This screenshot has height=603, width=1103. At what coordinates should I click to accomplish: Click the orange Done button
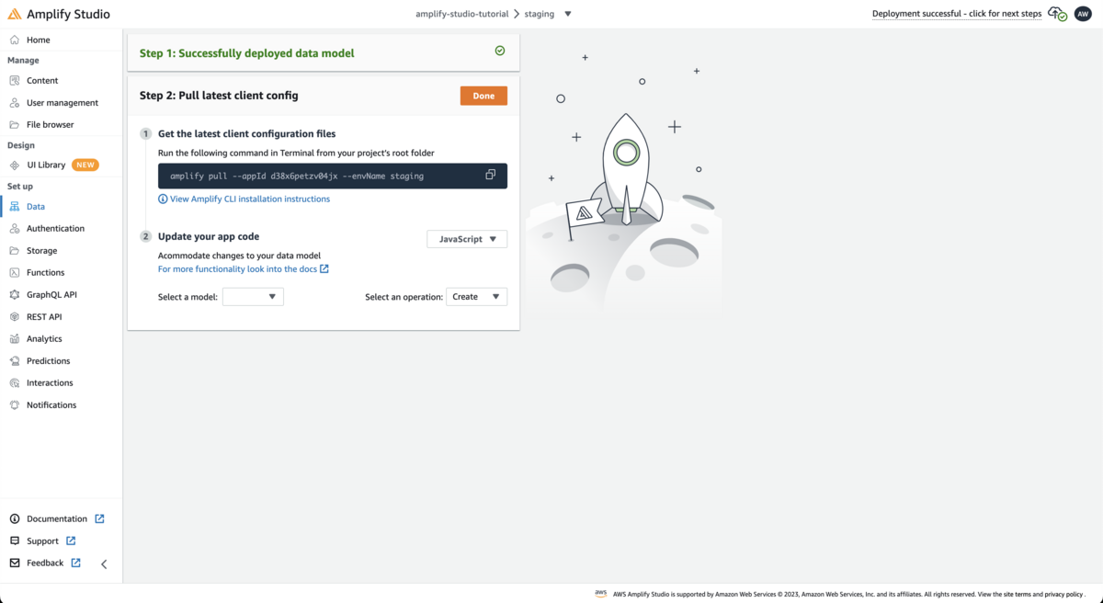click(483, 96)
